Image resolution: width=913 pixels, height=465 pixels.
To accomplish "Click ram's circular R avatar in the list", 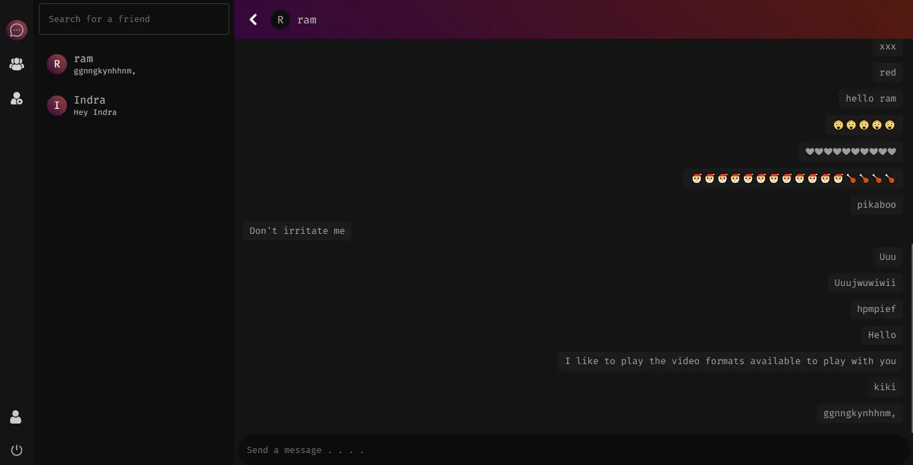I will coord(57,63).
